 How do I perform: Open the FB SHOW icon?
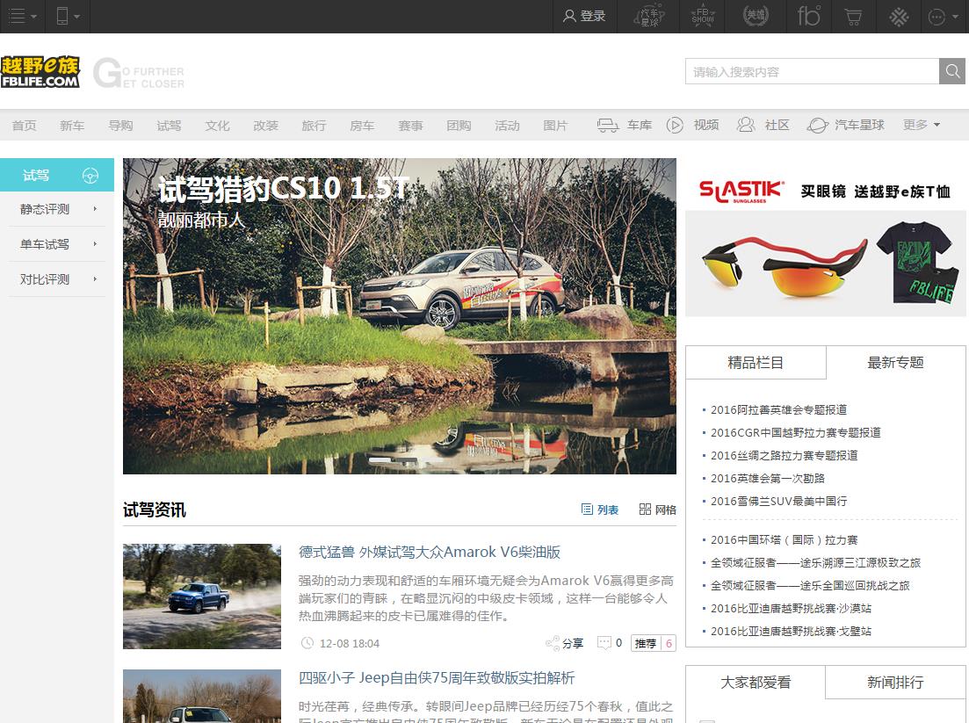click(703, 16)
